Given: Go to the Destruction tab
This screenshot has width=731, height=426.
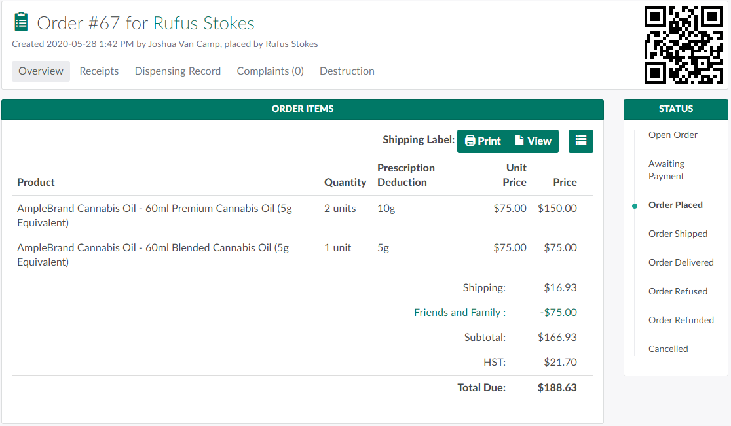Looking at the screenshot, I should click(x=347, y=71).
